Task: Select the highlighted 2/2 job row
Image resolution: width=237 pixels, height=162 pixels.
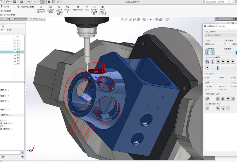Action: point(12,52)
